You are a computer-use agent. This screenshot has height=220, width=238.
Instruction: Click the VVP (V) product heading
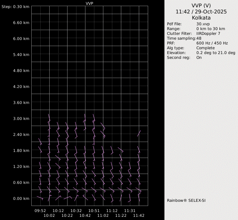(x=201, y=5)
